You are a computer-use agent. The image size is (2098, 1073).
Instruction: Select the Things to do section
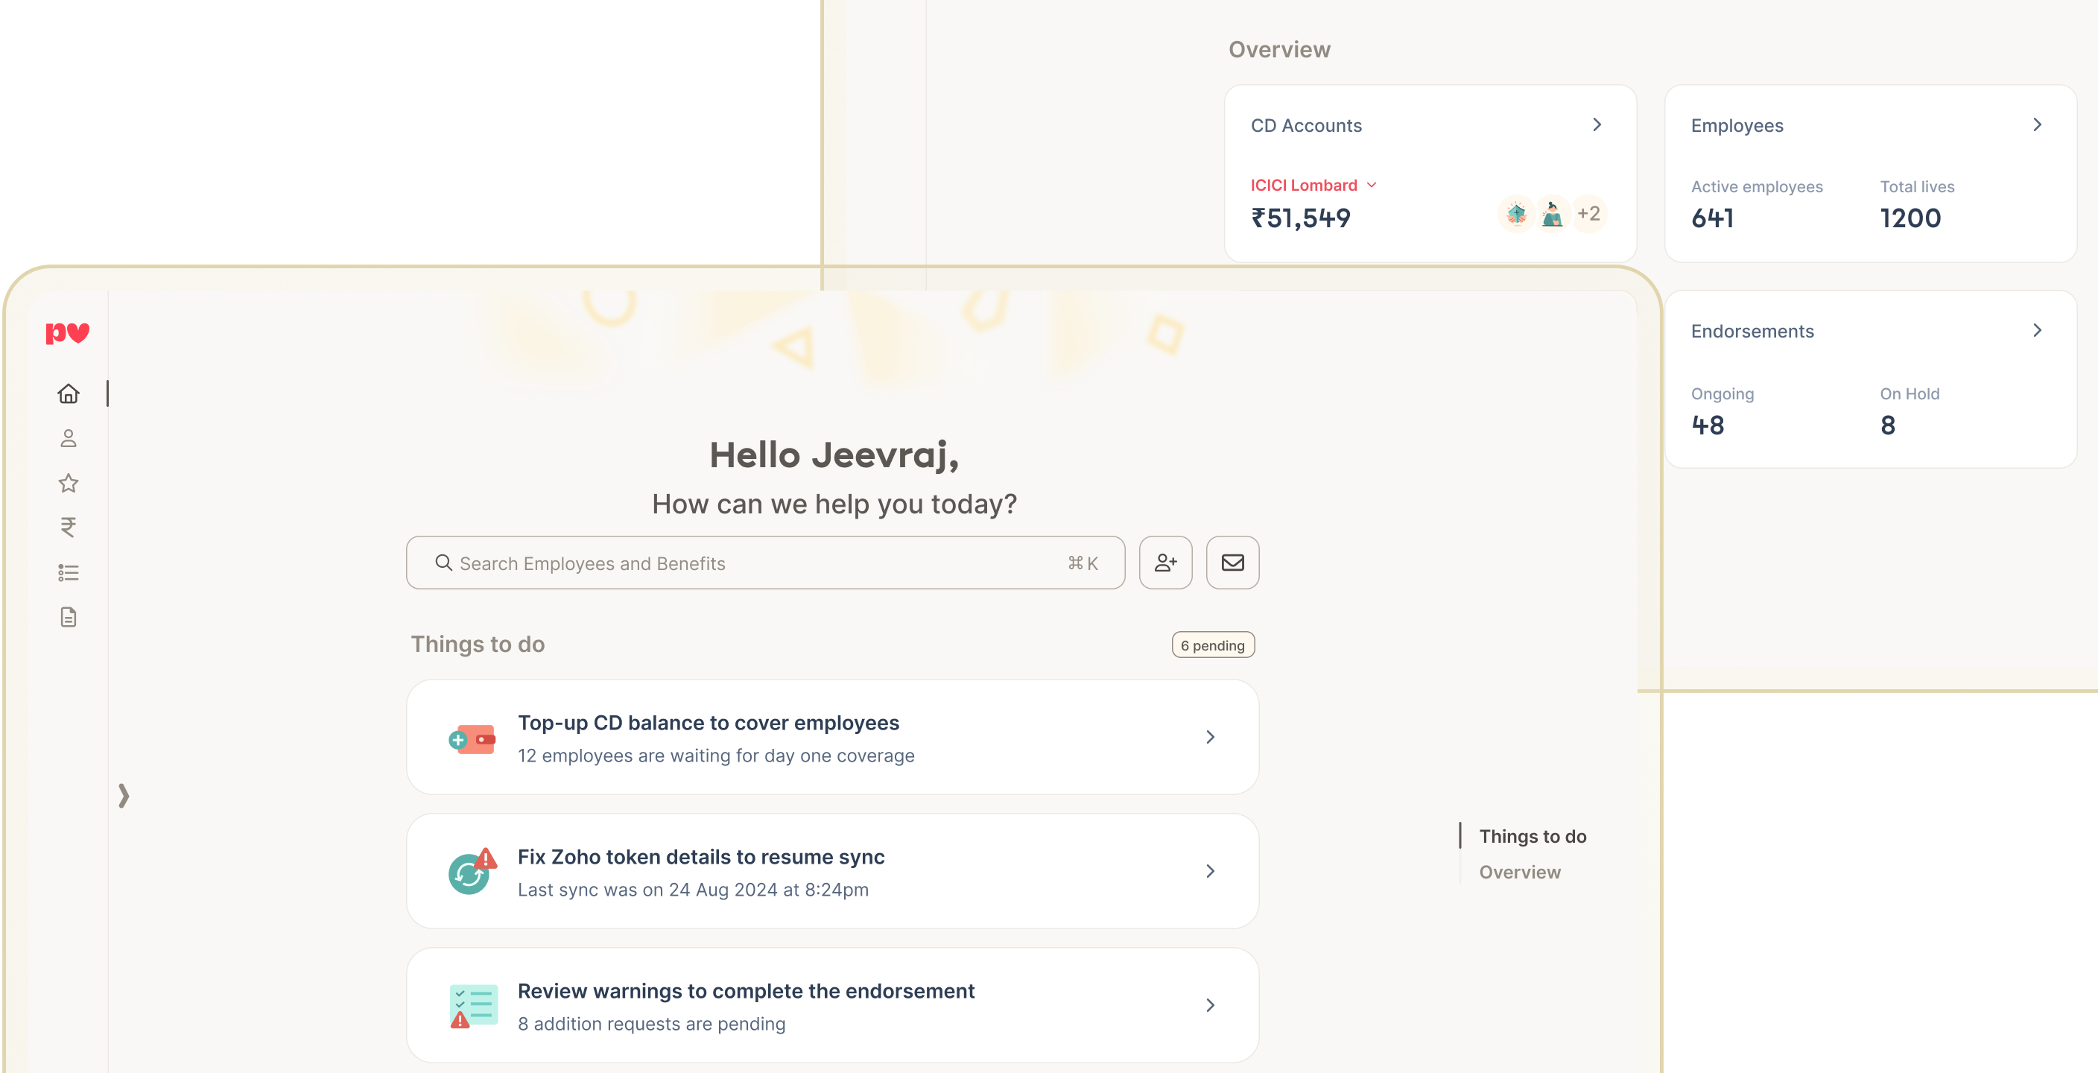pos(1532,836)
